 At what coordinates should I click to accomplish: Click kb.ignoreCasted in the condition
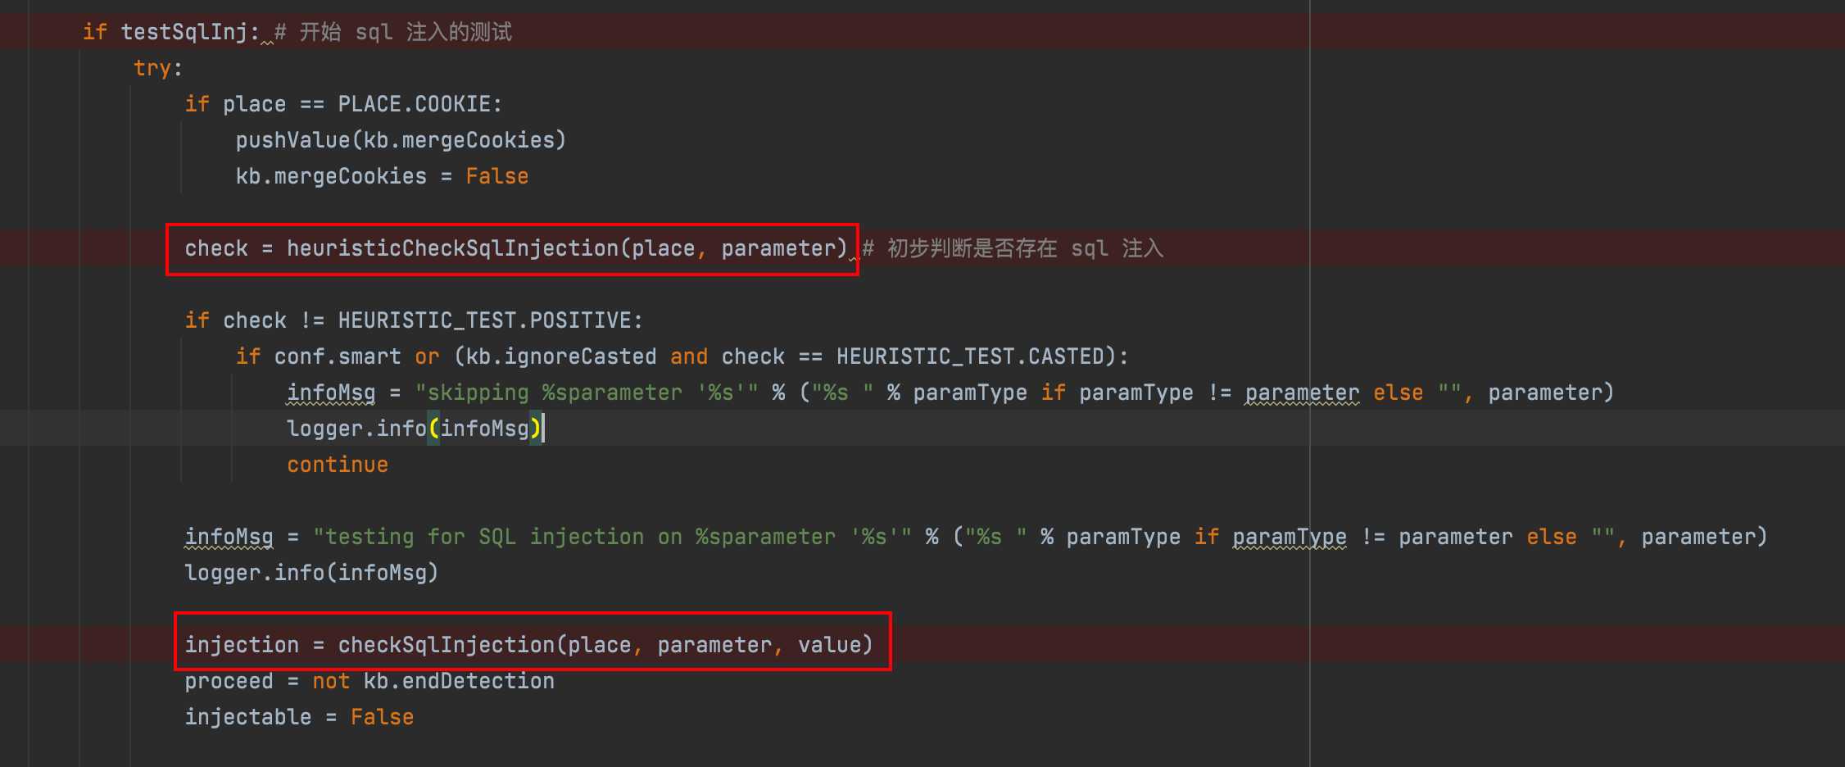[561, 356]
